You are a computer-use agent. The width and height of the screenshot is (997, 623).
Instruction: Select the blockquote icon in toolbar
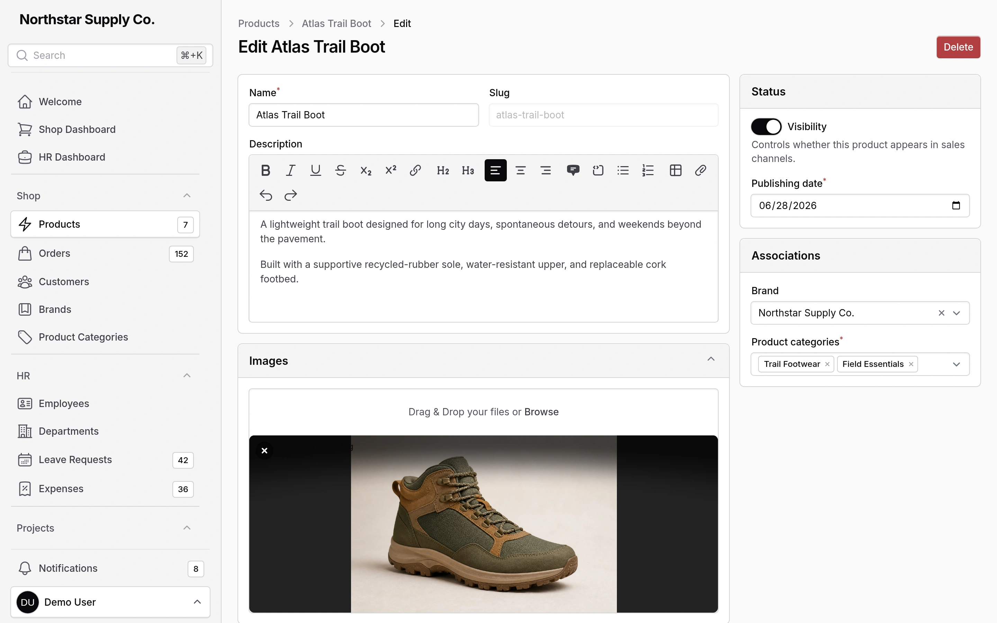point(573,170)
